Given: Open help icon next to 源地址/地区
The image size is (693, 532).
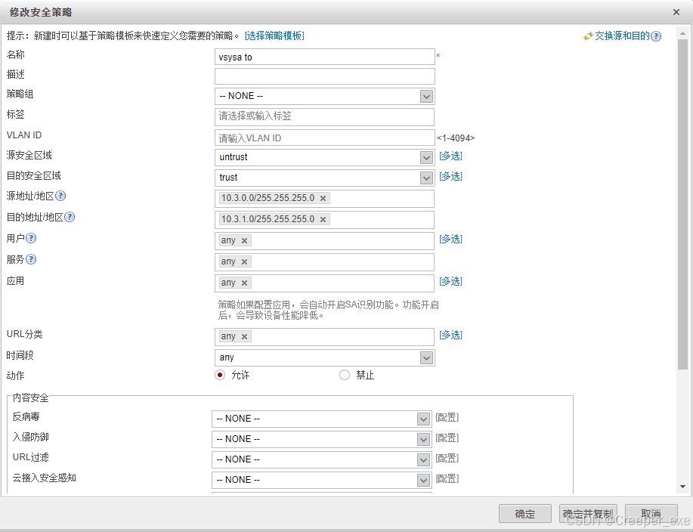Looking at the screenshot, I should (x=60, y=196).
